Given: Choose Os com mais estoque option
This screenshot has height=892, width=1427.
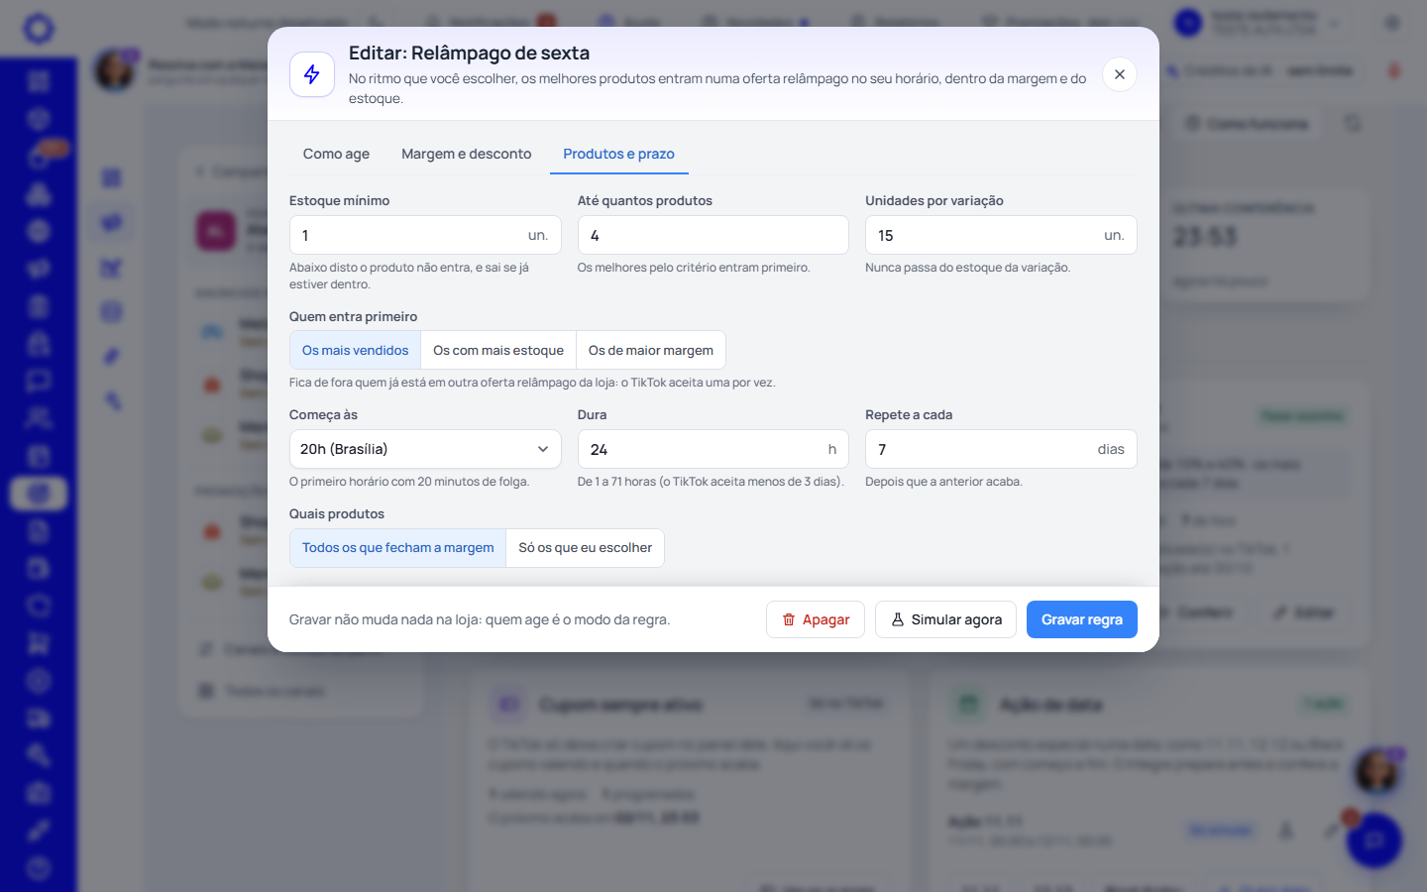Looking at the screenshot, I should (x=498, y=350).
